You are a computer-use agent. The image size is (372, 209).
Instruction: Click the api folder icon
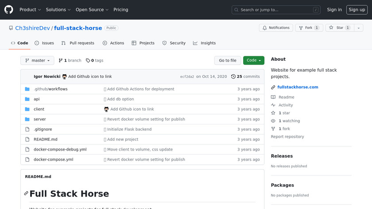(27, 99)
